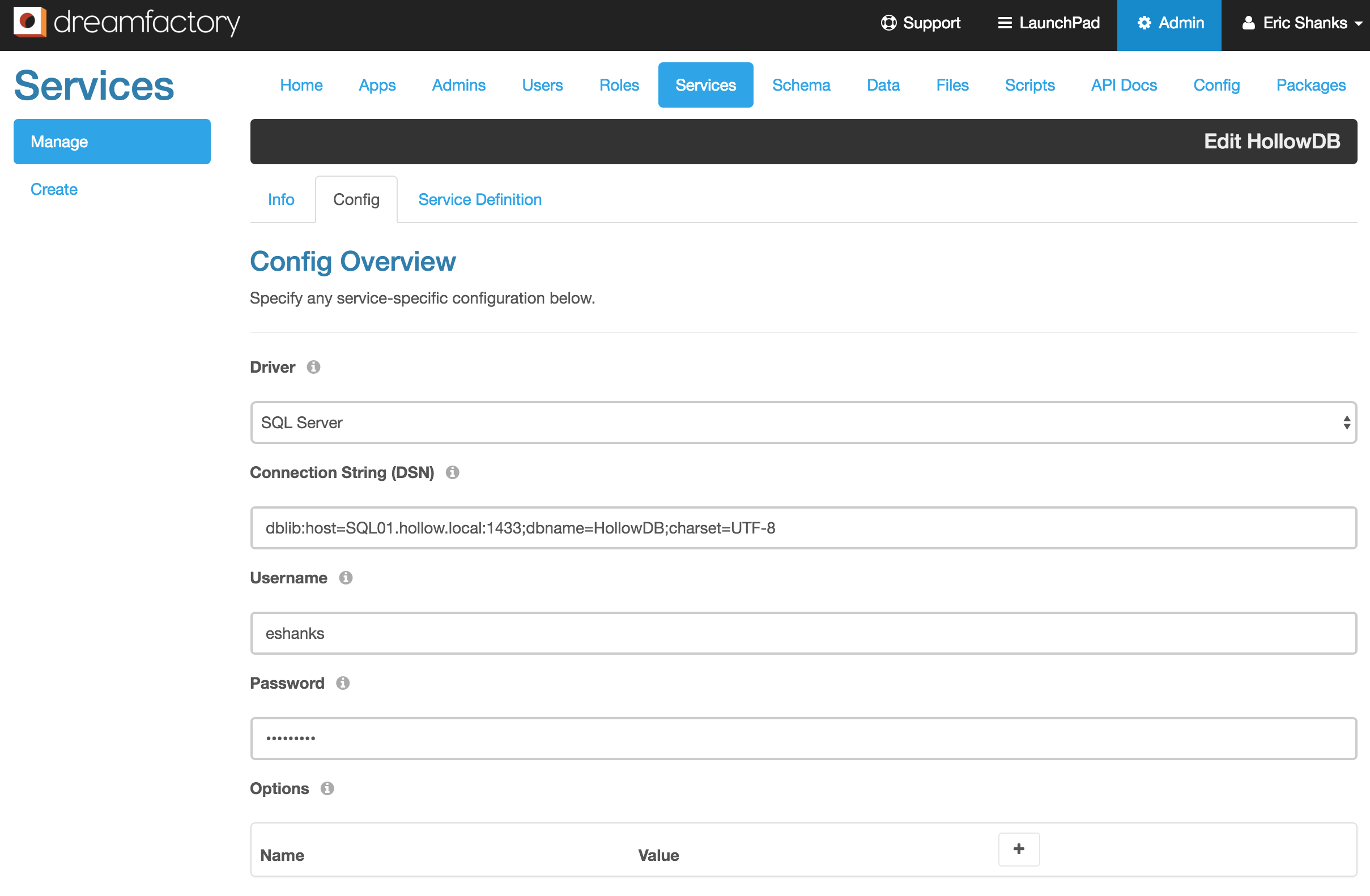Open the Users section
Image resolution: width=1370 pixels, height=896 pixels.
tap(542, 85)
